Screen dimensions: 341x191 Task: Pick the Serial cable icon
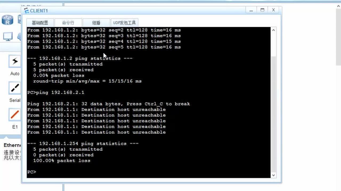(x=15, y=88)
